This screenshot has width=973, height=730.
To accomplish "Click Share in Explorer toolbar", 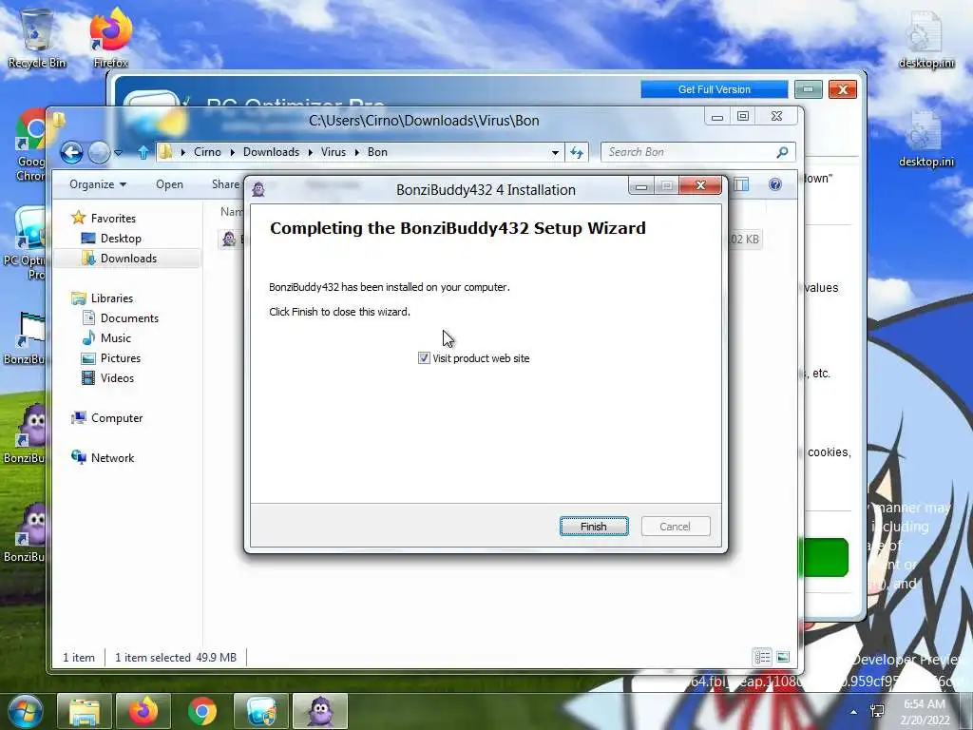I will click(225, 184).
